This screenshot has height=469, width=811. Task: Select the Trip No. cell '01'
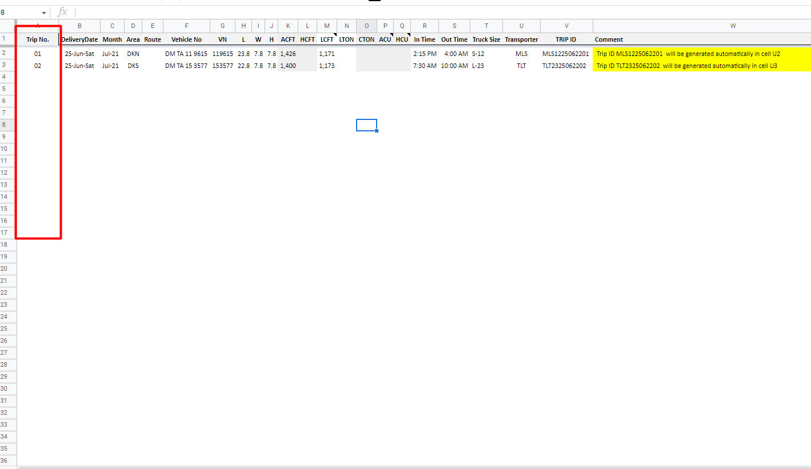tap(38, 54)
